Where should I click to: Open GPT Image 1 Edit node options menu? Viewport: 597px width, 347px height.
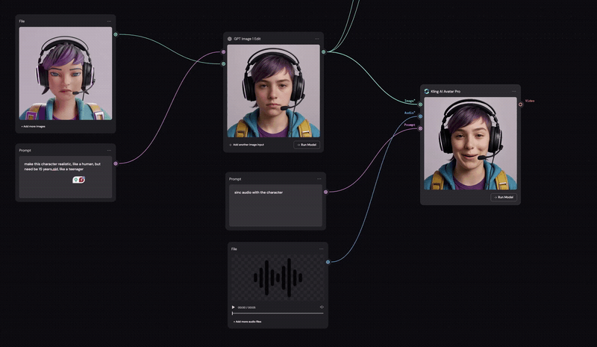pos(316,39)
